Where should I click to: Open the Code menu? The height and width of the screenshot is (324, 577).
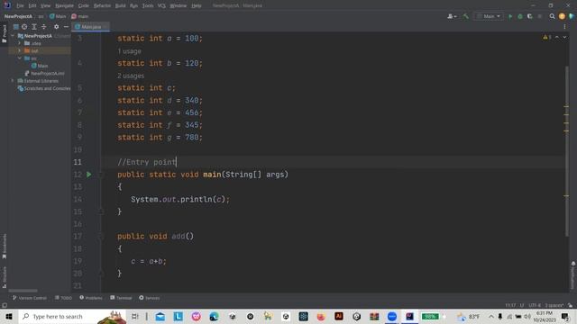[x=84, y=6]
